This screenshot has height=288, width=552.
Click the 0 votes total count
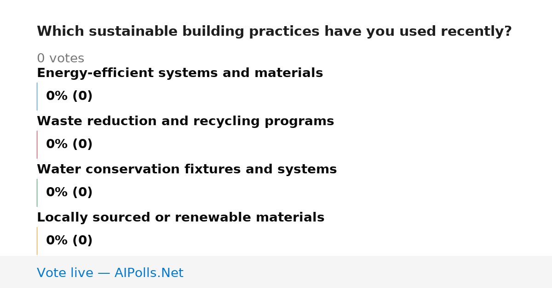pyautogui.click(x=60, y=59)
